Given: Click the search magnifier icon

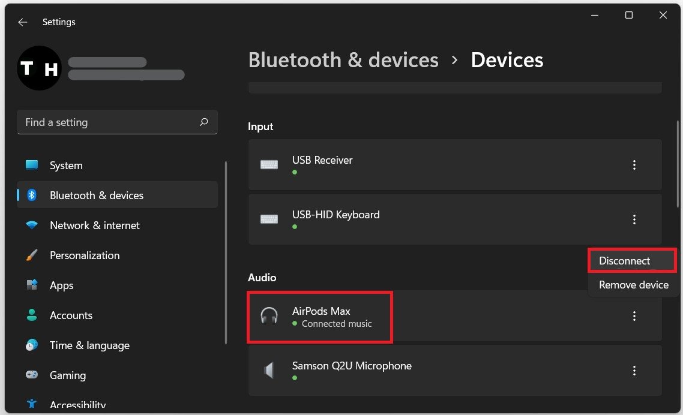Looking at the screenshot, I should pyautogui.click(x=204, y=122).
